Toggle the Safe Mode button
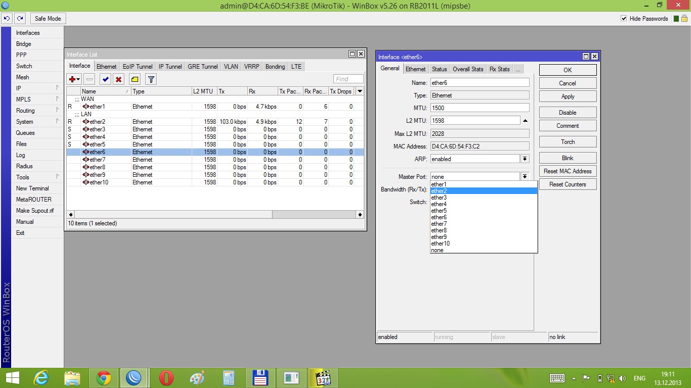This screenshot has height=388, width=691. click(48, 19)
